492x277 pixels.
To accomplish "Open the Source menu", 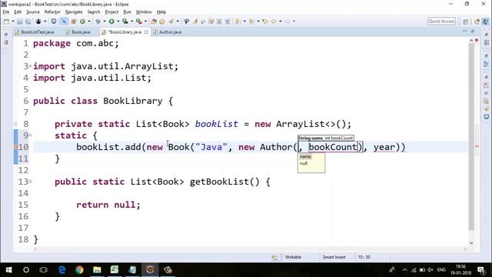I will 33,12.
